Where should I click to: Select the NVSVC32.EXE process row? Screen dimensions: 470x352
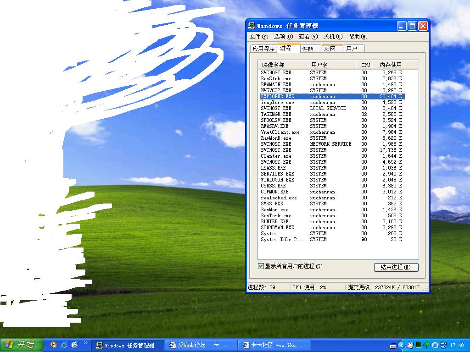[x=332, y=90]
